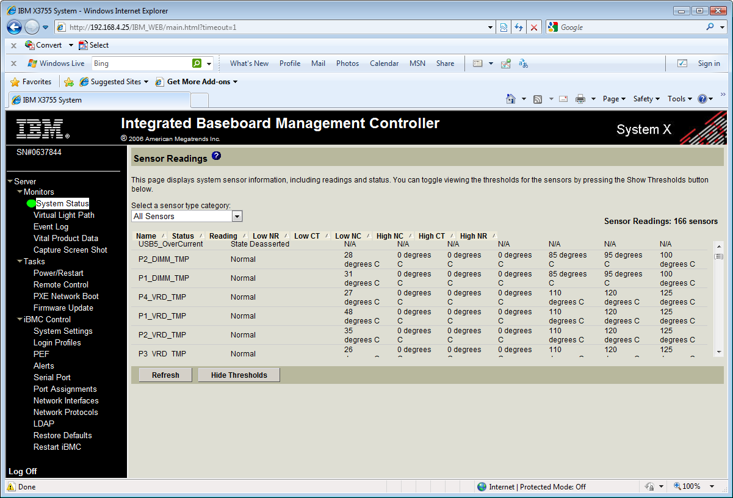This screenshot has height=498, width=733.
Task: Open the 100% zoom level dropdown
Action: (x=712, y=487)
